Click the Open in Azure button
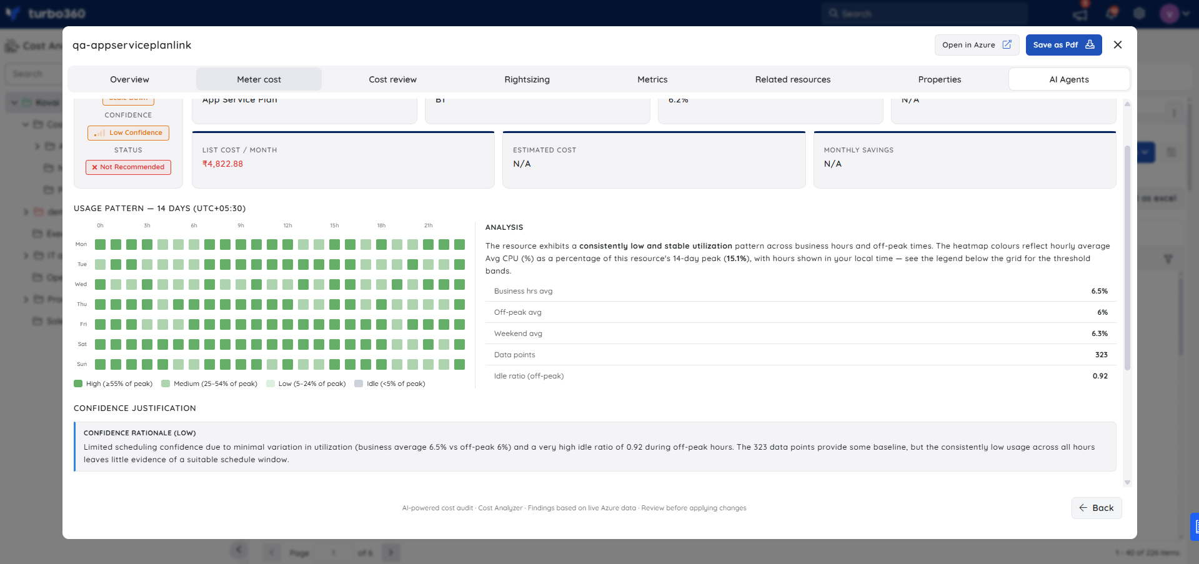This screenshot has width=1199, height=564. pos(977,45)
